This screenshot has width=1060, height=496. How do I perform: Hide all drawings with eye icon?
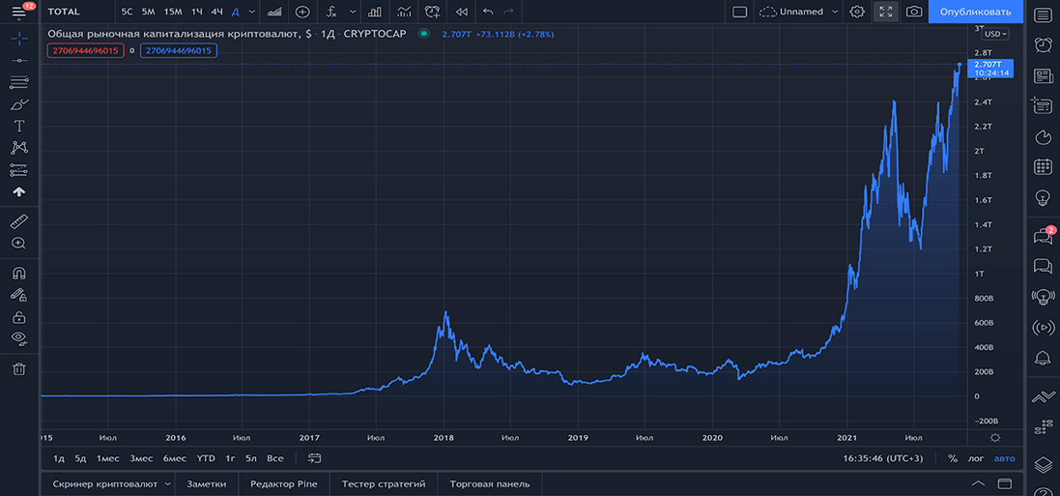(x=19, y=338)
